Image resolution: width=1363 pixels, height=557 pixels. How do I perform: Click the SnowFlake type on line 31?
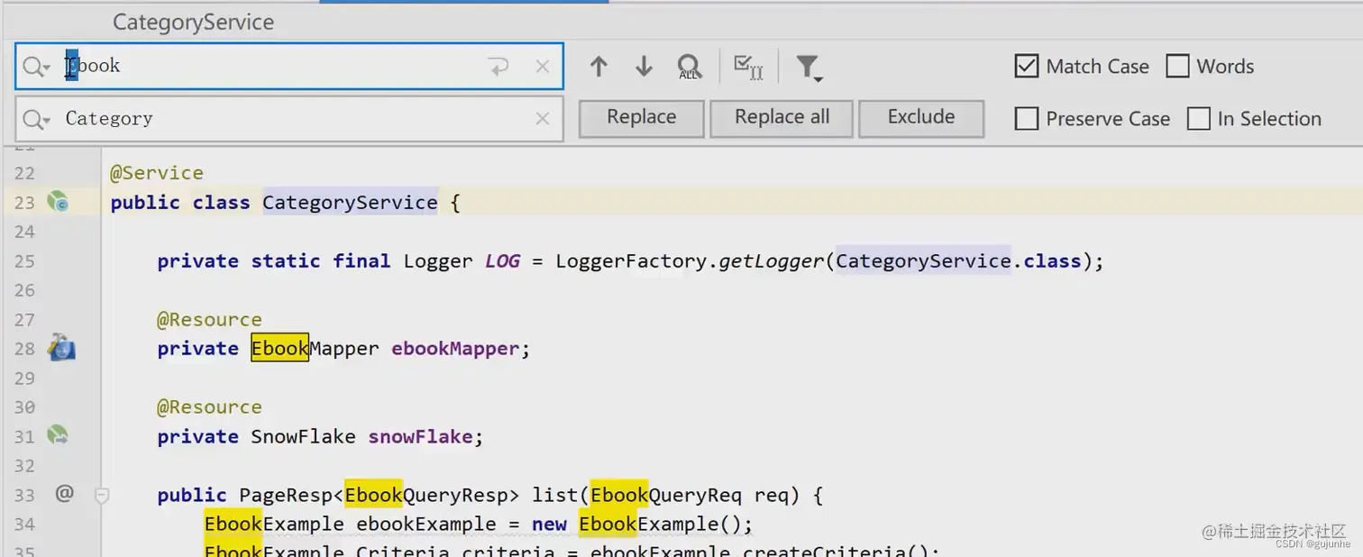tap(303, 436)
